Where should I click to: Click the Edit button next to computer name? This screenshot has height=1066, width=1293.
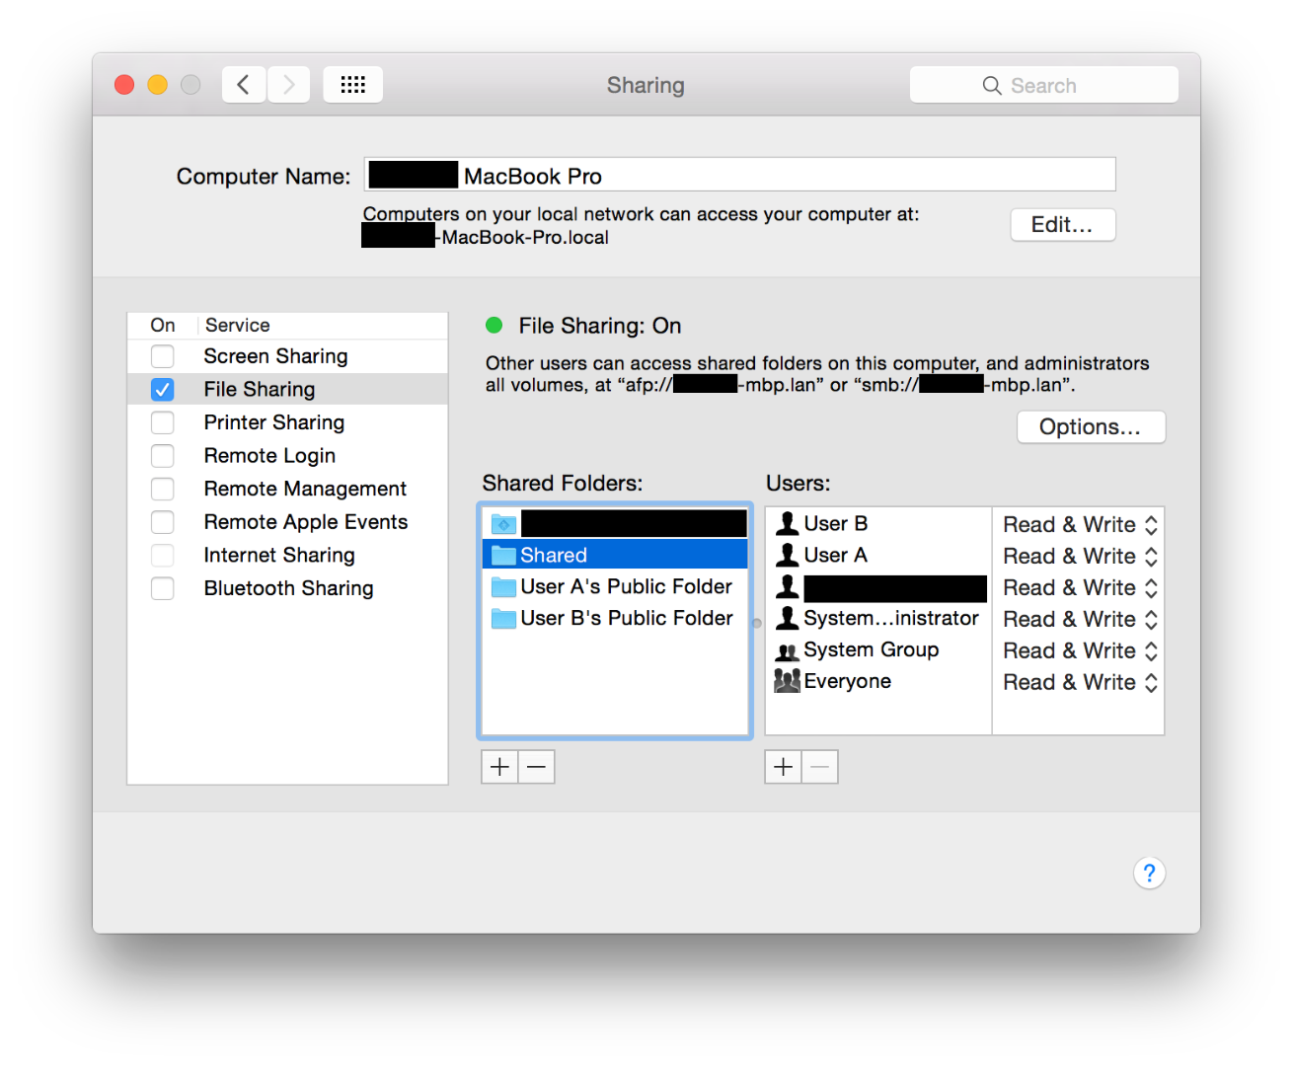pyautogui.click(x=1062, y=224)
